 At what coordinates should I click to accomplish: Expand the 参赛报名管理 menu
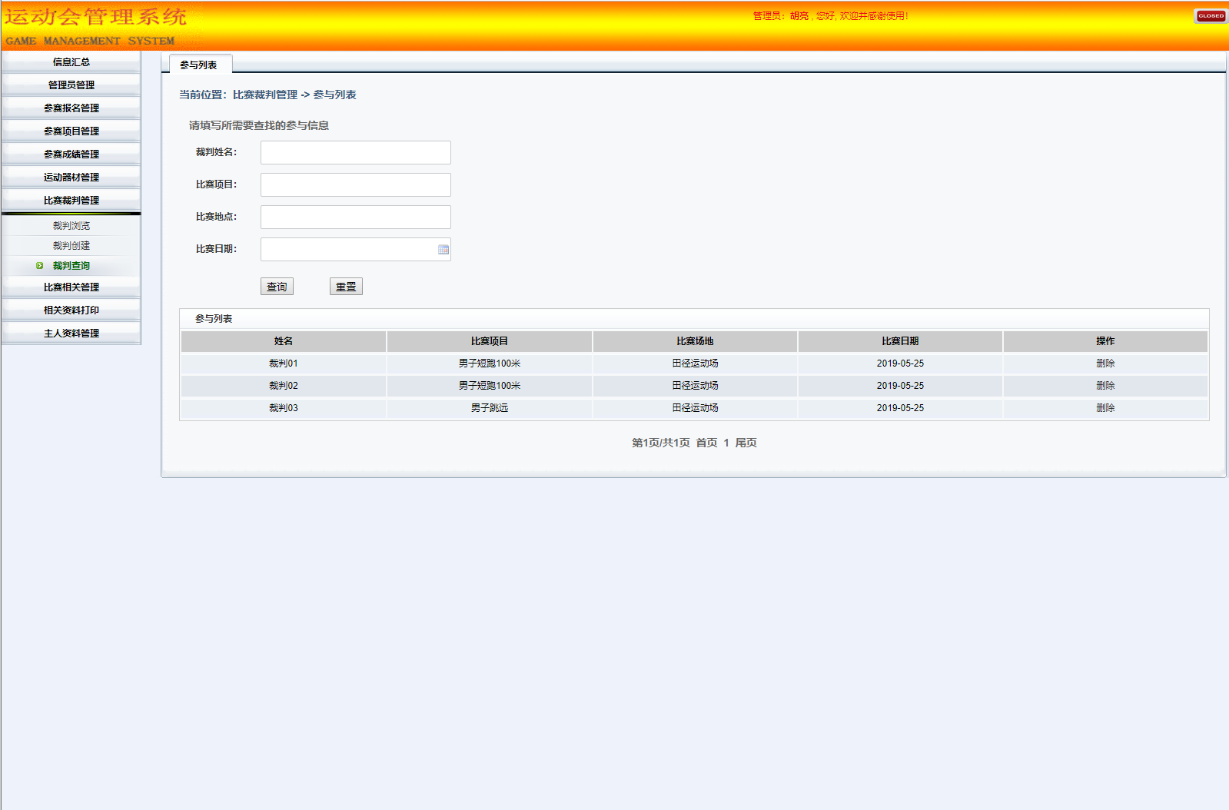pos(71,108)
